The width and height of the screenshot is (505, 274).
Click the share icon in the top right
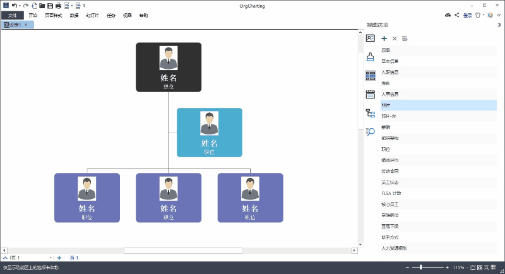point(456,15)
